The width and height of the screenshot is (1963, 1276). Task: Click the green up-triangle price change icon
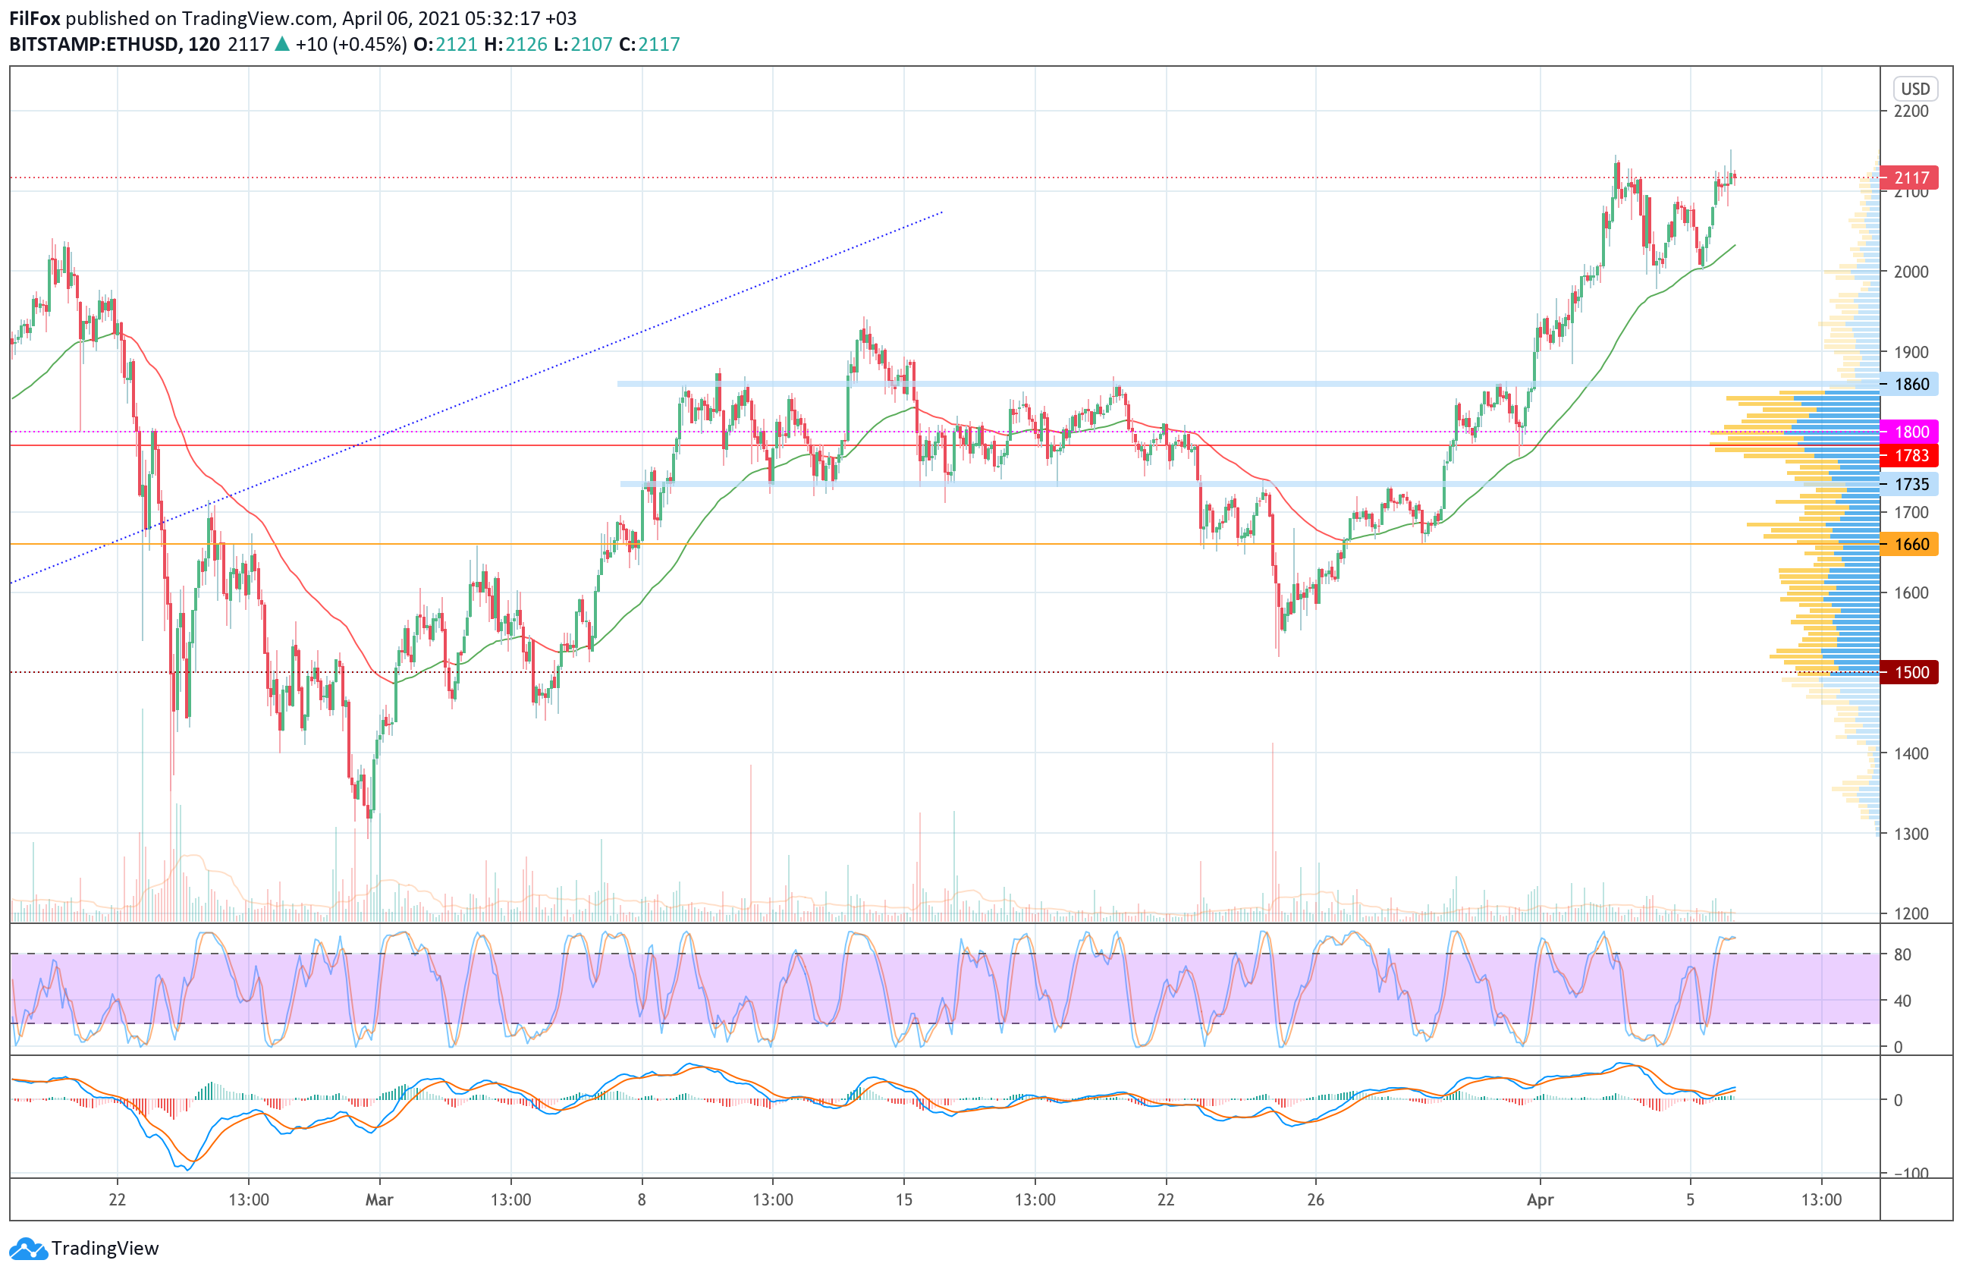[282, 45]
